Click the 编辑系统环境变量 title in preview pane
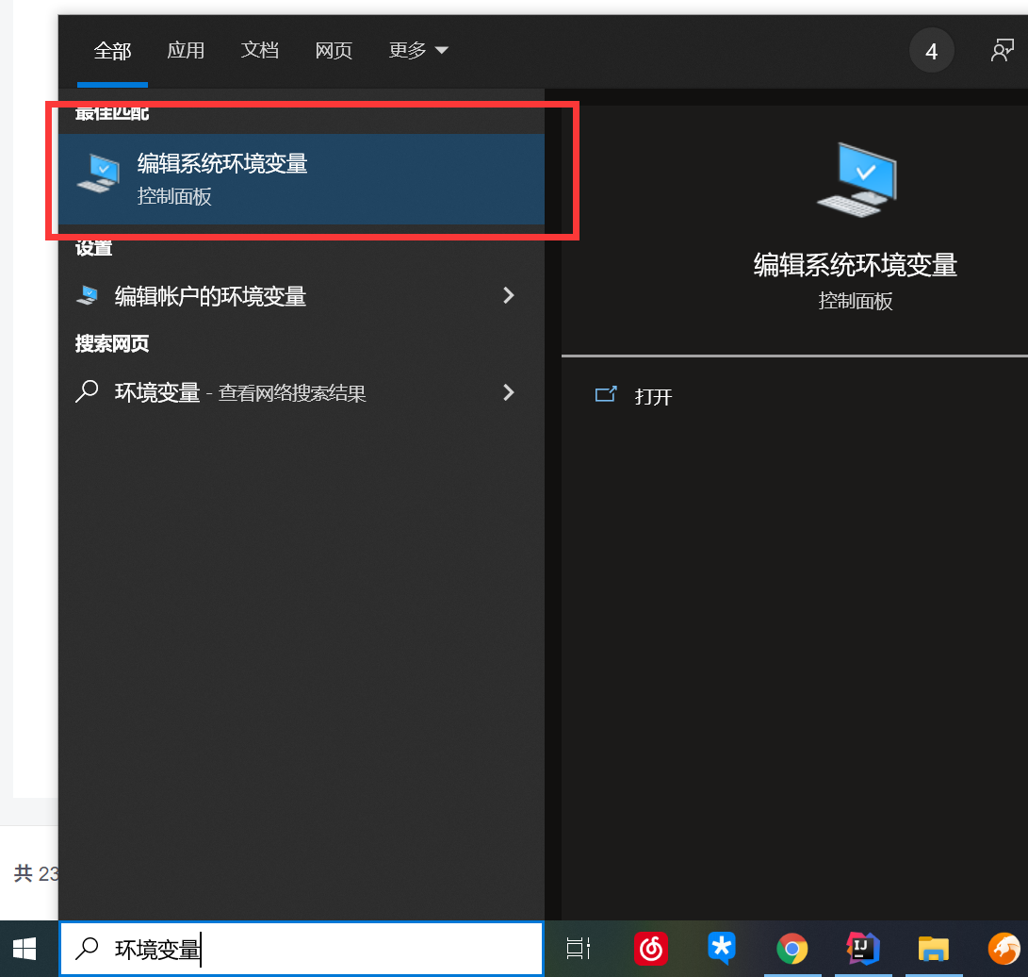 (855, 264)
